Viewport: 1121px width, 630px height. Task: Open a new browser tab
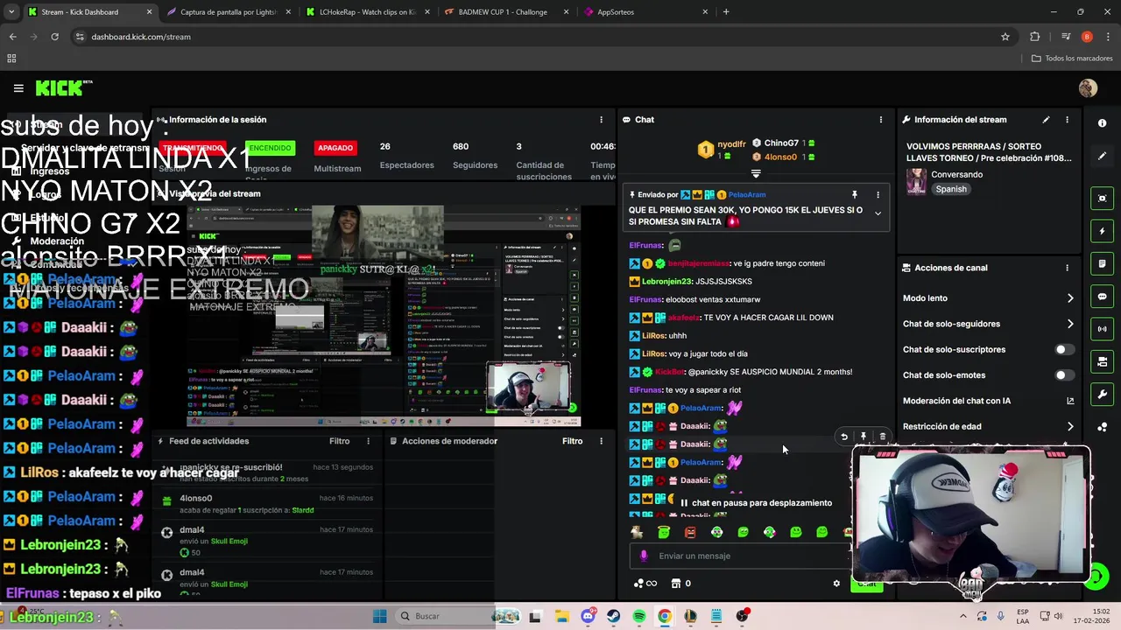click(x=726, y=12)
